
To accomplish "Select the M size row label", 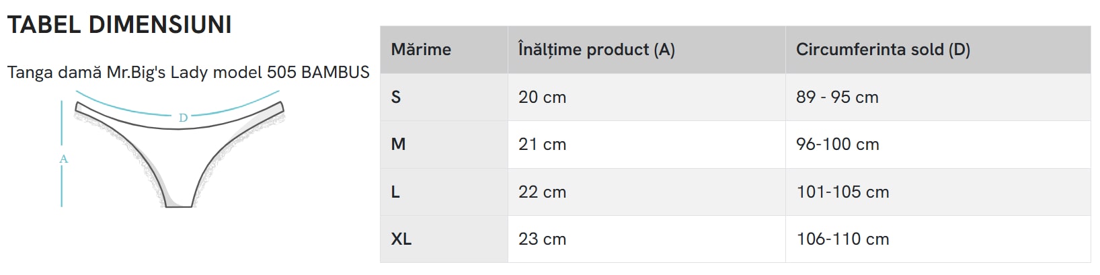I will 398,145.
